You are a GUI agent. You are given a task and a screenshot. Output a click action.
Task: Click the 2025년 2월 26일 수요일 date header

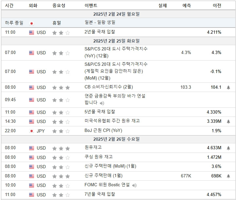pos(117,139)
